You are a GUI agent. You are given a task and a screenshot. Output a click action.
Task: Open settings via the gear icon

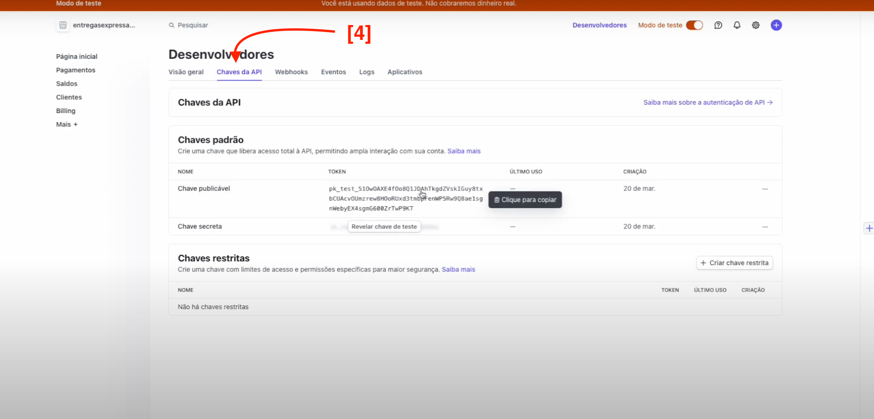coord(756,25)
